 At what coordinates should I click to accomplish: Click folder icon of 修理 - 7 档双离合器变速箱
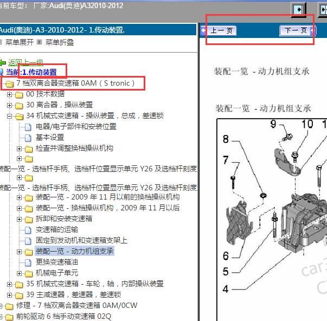(9, 306)
